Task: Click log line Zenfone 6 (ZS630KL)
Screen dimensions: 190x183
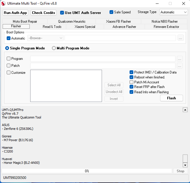Action: 17,129
